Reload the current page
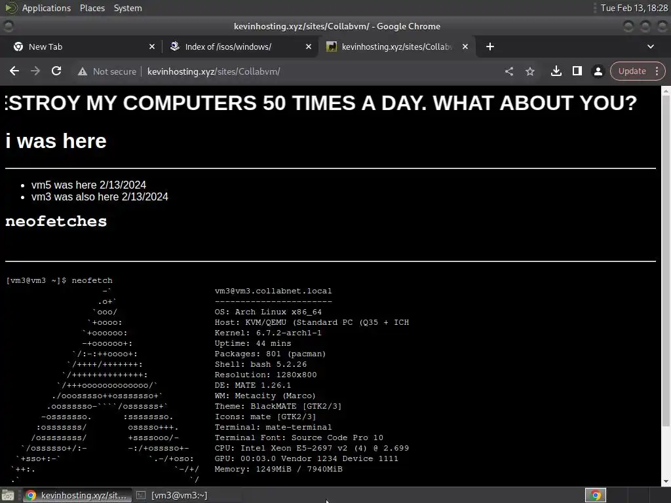This screenshot has height=503, width=671. (x=56, y=71)
